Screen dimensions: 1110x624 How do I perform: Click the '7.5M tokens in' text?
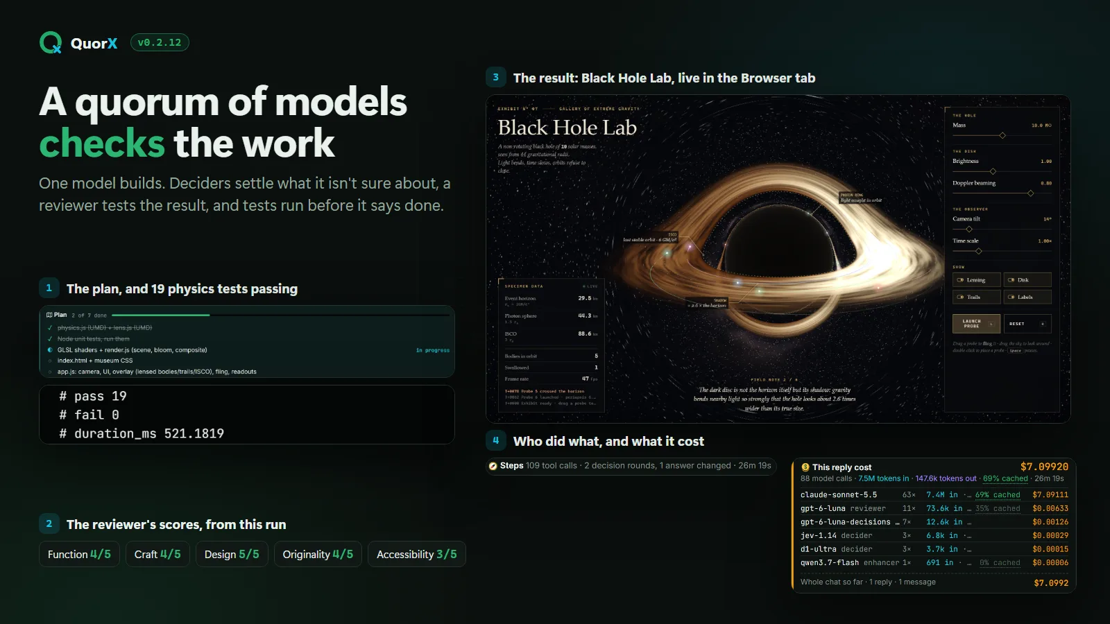coord(883,478)
